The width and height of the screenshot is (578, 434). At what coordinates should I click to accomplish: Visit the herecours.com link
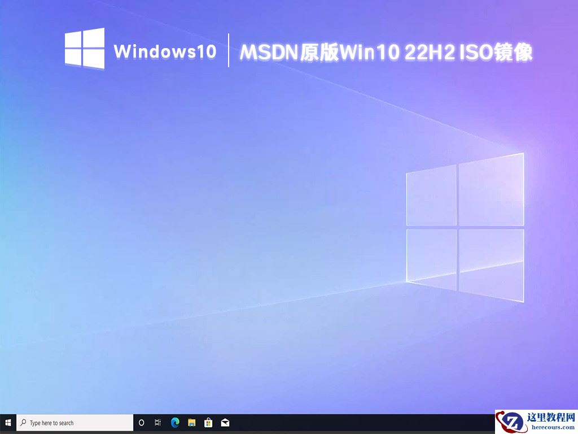553,427
